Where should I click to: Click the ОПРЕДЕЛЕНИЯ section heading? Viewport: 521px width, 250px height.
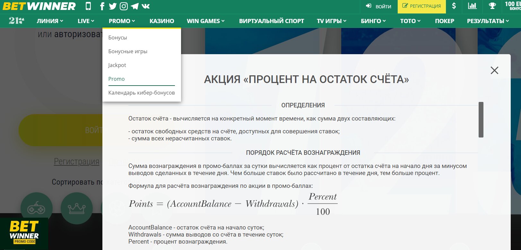click(303, 105)
